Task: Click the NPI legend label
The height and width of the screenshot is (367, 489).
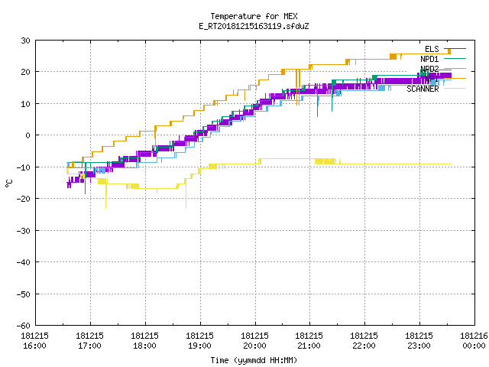Action: (x=432, y=79)
